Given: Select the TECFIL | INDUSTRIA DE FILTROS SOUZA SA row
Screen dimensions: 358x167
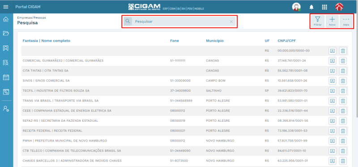Looking at the screenshot, I should pyautogui.click(x=185, y=91).
